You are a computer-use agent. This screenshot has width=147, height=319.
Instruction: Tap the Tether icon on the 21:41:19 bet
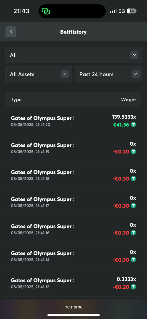pyautogui.click(x=133, y=152)
